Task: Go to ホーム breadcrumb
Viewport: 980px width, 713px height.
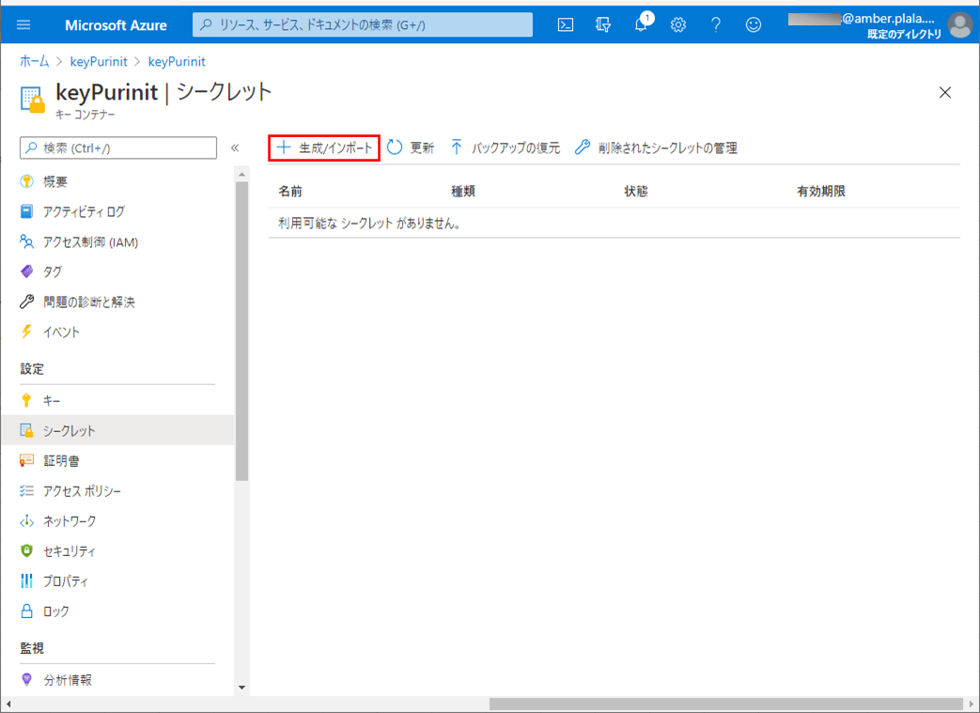Action: tap(35, 61)
